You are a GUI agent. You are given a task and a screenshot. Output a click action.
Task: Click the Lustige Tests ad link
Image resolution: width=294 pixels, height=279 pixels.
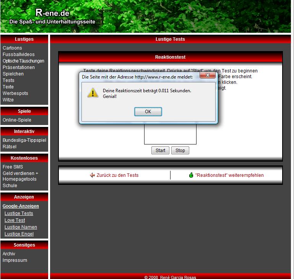click(x=19, y=213)
